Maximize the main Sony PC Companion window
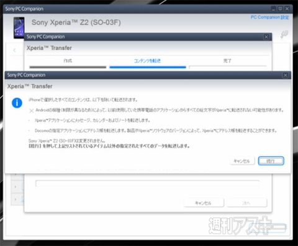Screen dimensions: 298x246 [280, 9]
